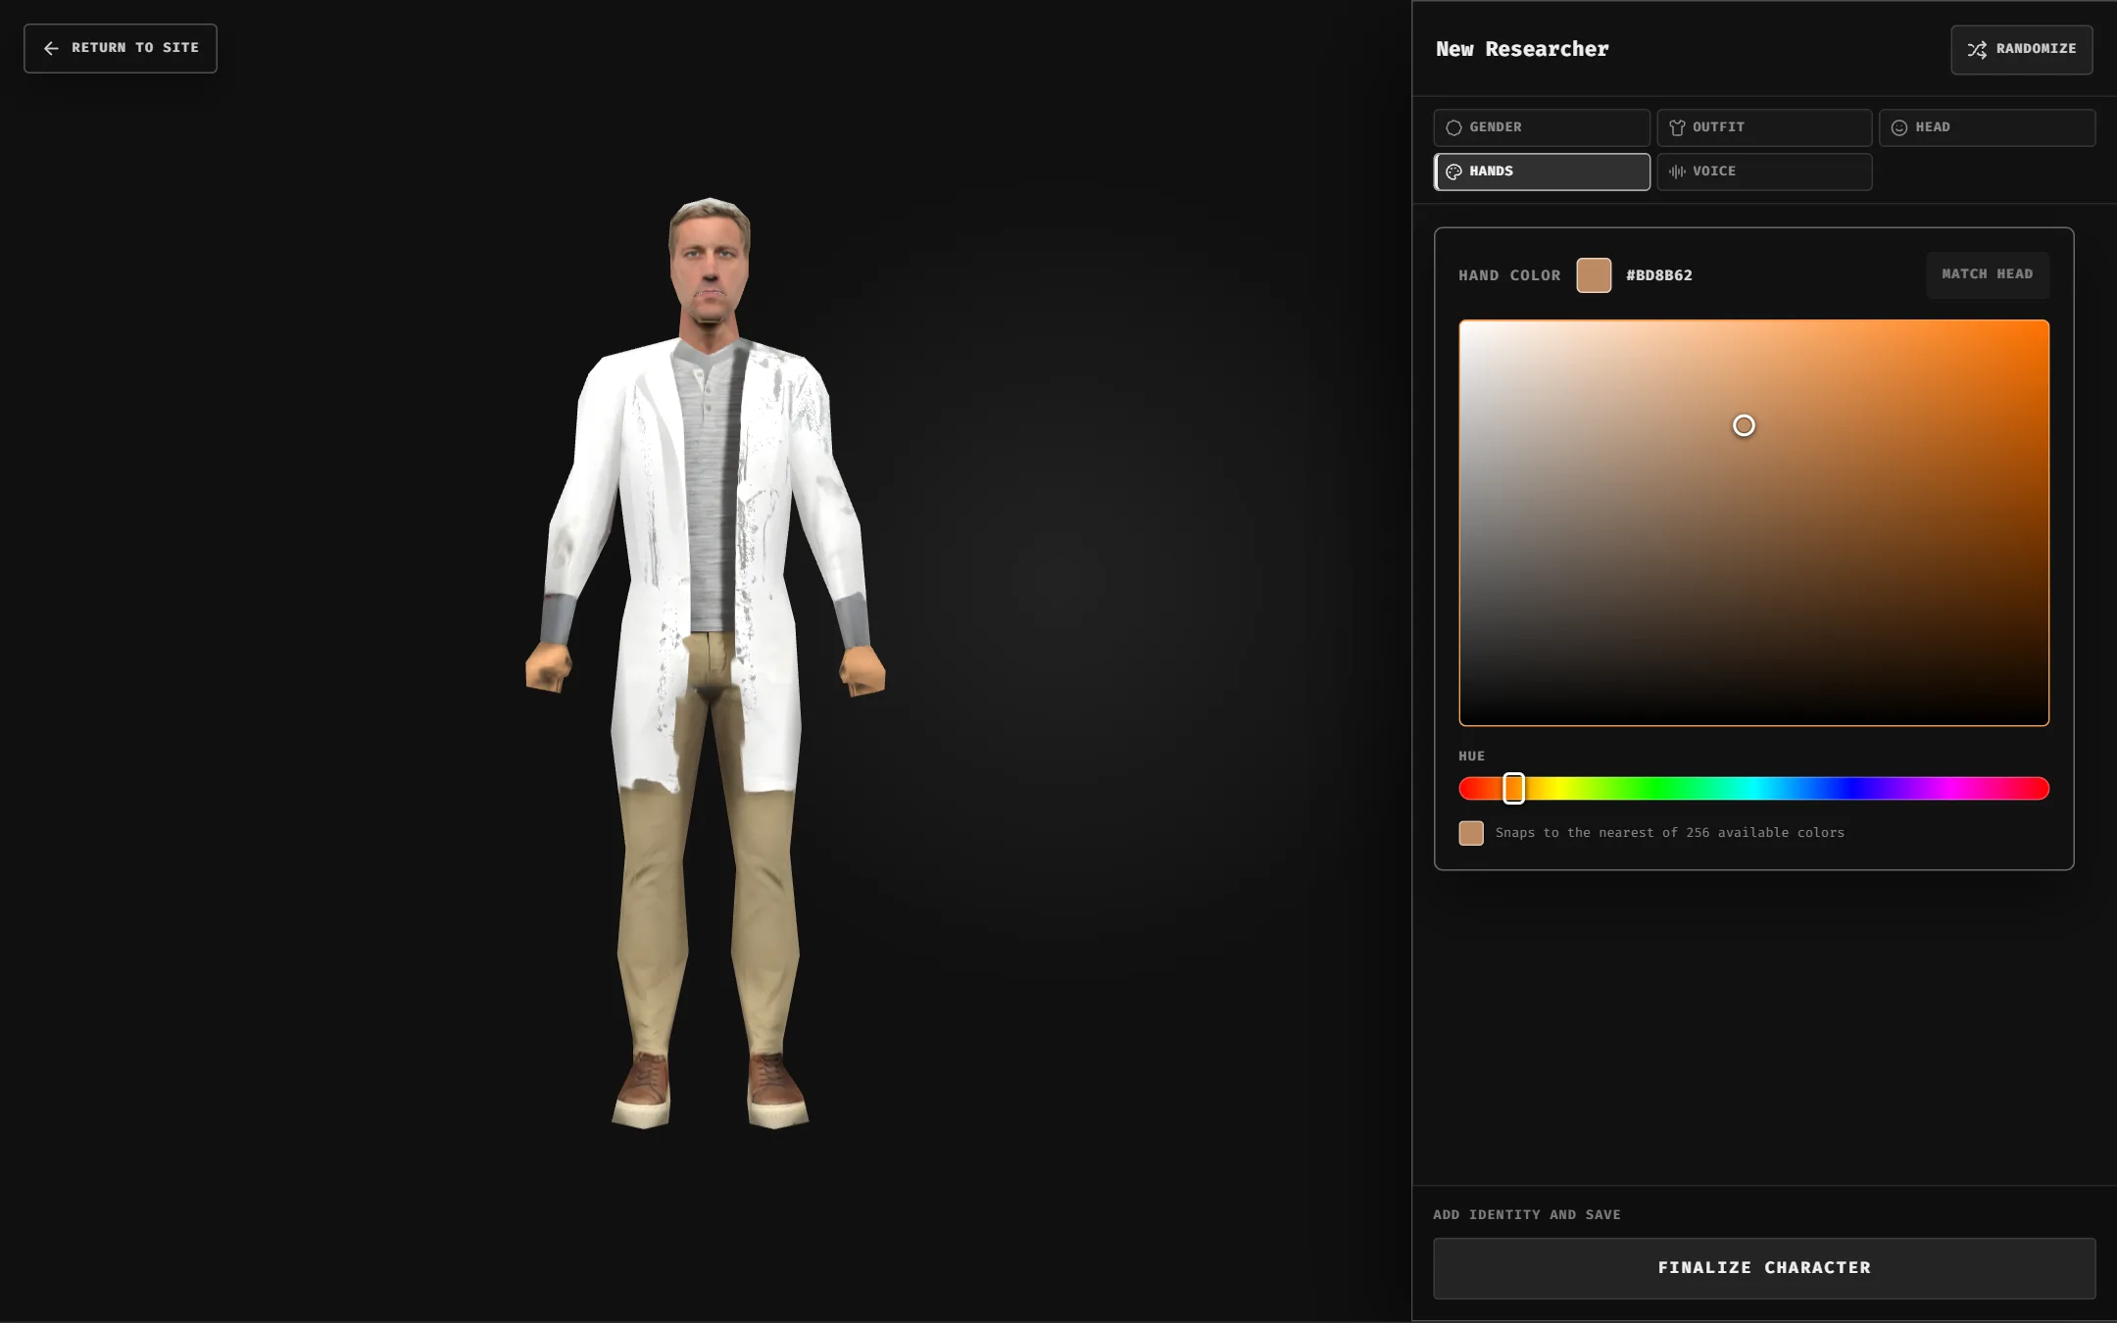The height and width of the screenshot is (1323, 2117).
Task: Click the Add Identity and Save label
Action: 1527,1214
